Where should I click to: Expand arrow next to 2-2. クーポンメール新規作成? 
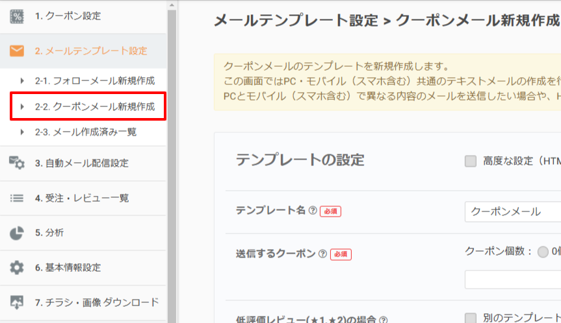click(x=22, y=106)
